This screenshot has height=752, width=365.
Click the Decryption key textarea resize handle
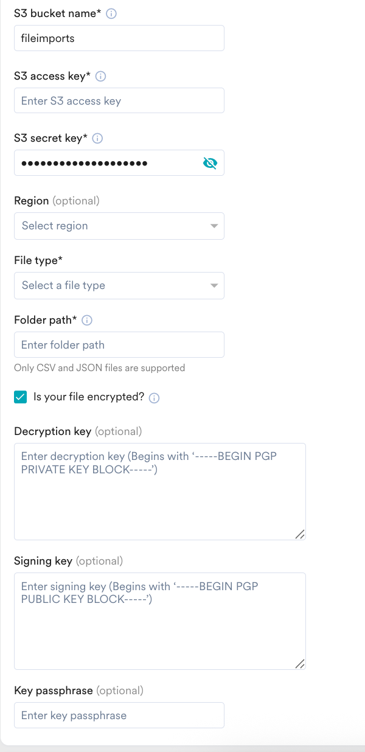[x=300, y=534]
